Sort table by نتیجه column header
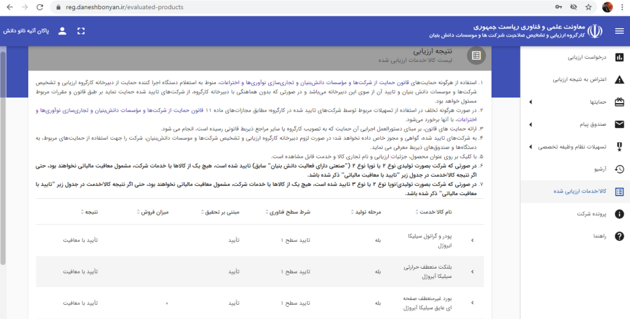Image resolution: width=630 pixels, height=319 pixels. [89, 212]
